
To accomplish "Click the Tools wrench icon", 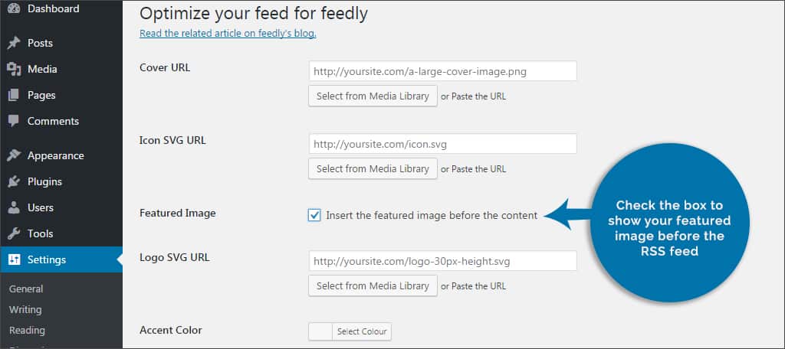I will tap(14, 234).
